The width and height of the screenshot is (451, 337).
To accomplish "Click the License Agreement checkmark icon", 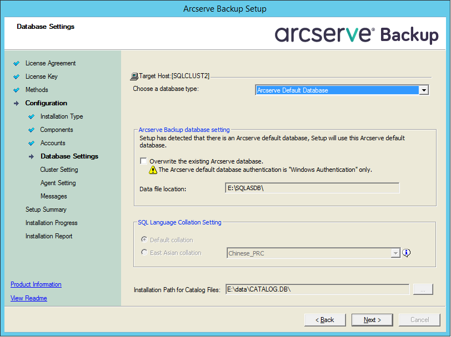I will tap(17, 64).
